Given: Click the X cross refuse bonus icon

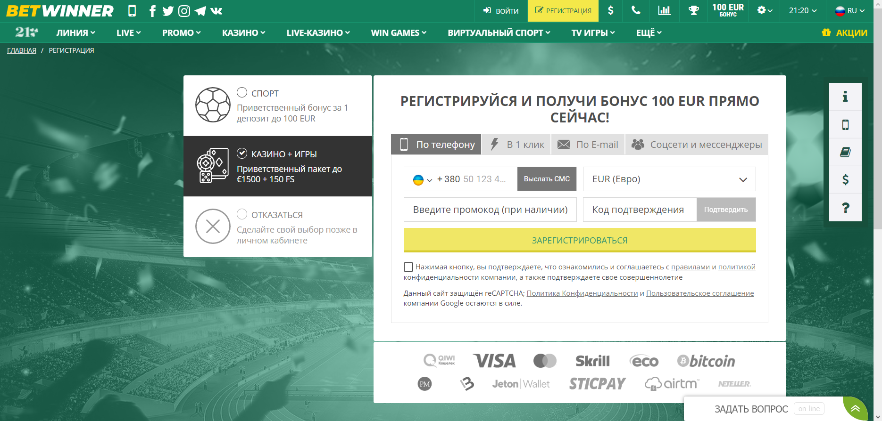Looking at the screenshot, I should (213, 227).
